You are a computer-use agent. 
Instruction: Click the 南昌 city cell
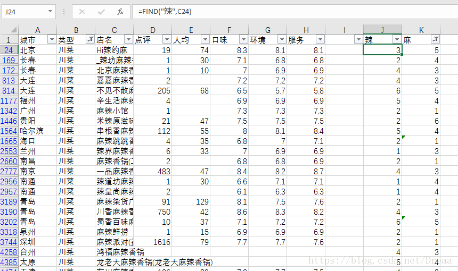point(38,161)
